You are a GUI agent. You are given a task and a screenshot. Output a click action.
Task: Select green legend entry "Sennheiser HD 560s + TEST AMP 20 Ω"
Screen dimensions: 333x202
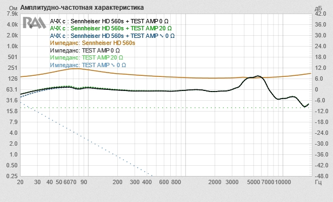(x=121, y=28)
